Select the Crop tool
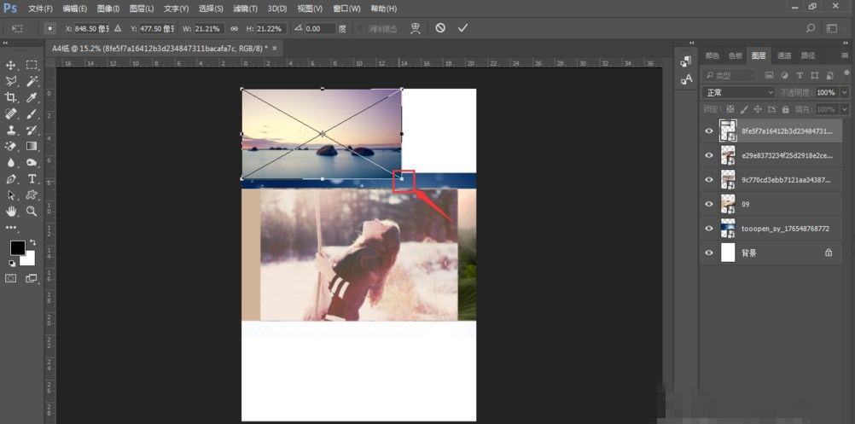The width and height of the screenshot is (855, 424). pos(12,97)
